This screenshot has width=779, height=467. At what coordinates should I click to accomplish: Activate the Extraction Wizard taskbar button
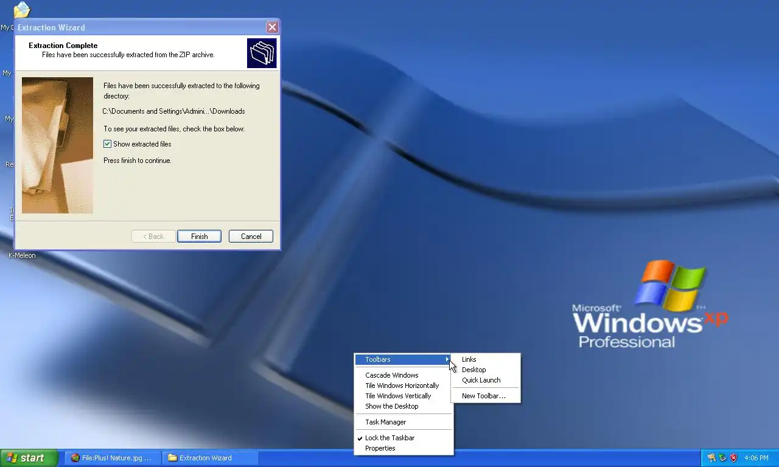(211, 458)
